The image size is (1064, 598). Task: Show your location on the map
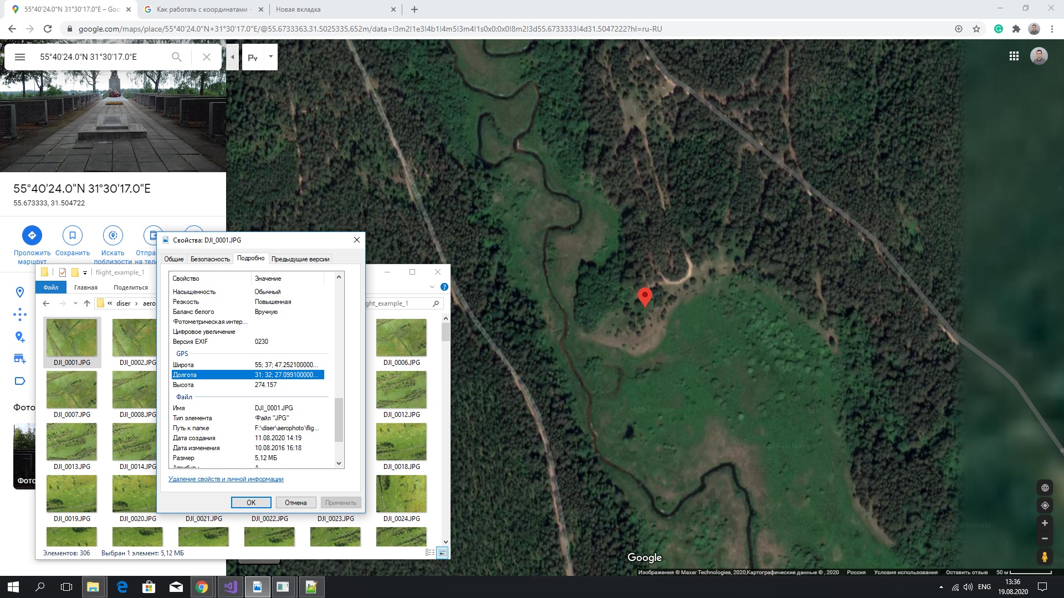(x=1045, y=506)
